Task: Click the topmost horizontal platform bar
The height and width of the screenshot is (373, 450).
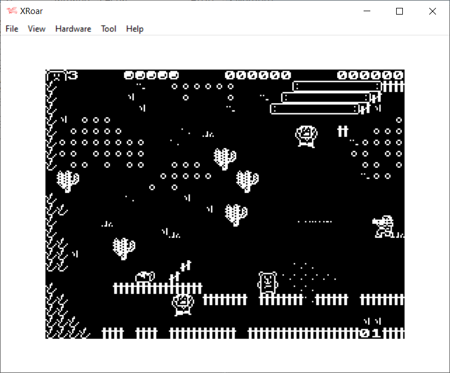Action: (337, 86)
